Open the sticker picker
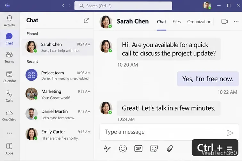Viewport: 242px width, 161px height. click(x=154, y=149)
